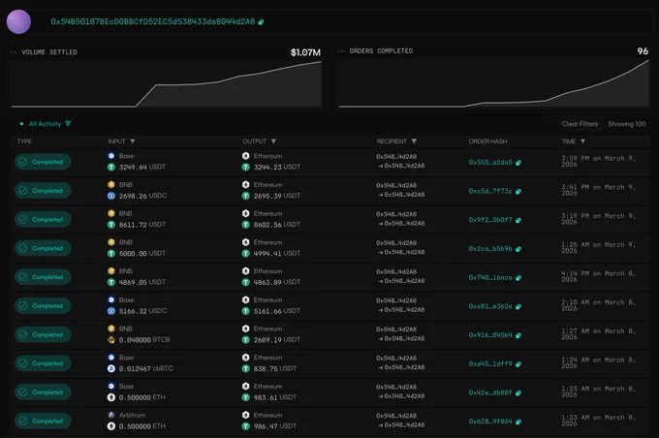Select the Orders Completed chart
Viewport: 659px width, 438px height.
494,82
